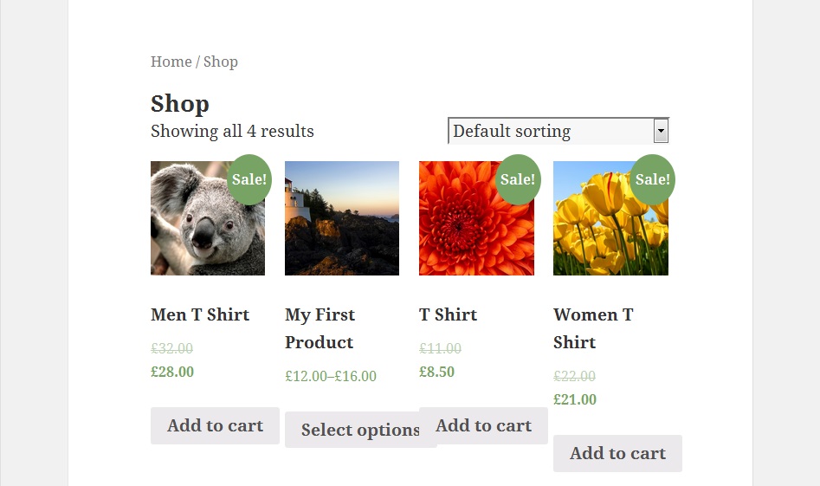The width and height of the screenshot is (820, 486).
Task: Open the T Shirt product title
Action: tap(448, 314)
